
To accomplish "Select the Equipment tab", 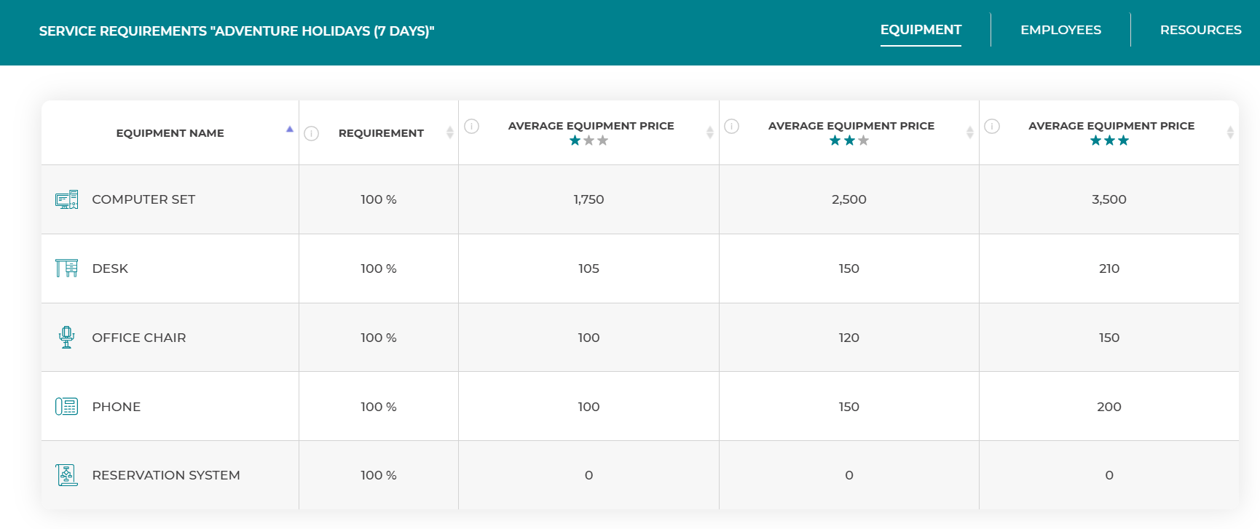I will point(921,30).
